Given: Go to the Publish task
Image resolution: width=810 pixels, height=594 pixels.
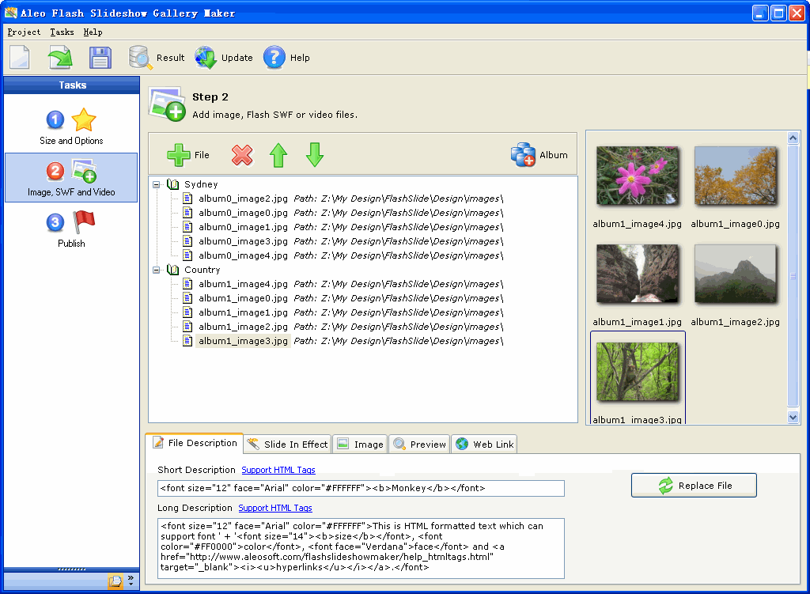Looking at the screenshot, I should [x=71, y=229].
